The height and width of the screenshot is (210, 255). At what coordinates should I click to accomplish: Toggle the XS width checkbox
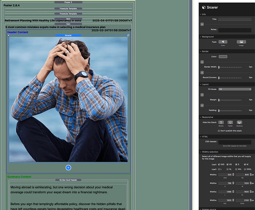pos(227,164)
